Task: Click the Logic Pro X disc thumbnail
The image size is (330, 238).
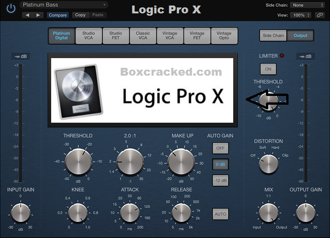Action: click(x=79, y=92)
